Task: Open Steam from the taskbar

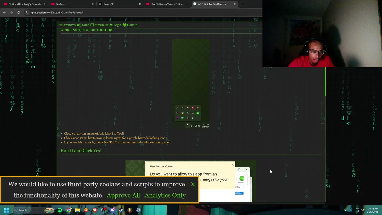Action: click(121, 210)
